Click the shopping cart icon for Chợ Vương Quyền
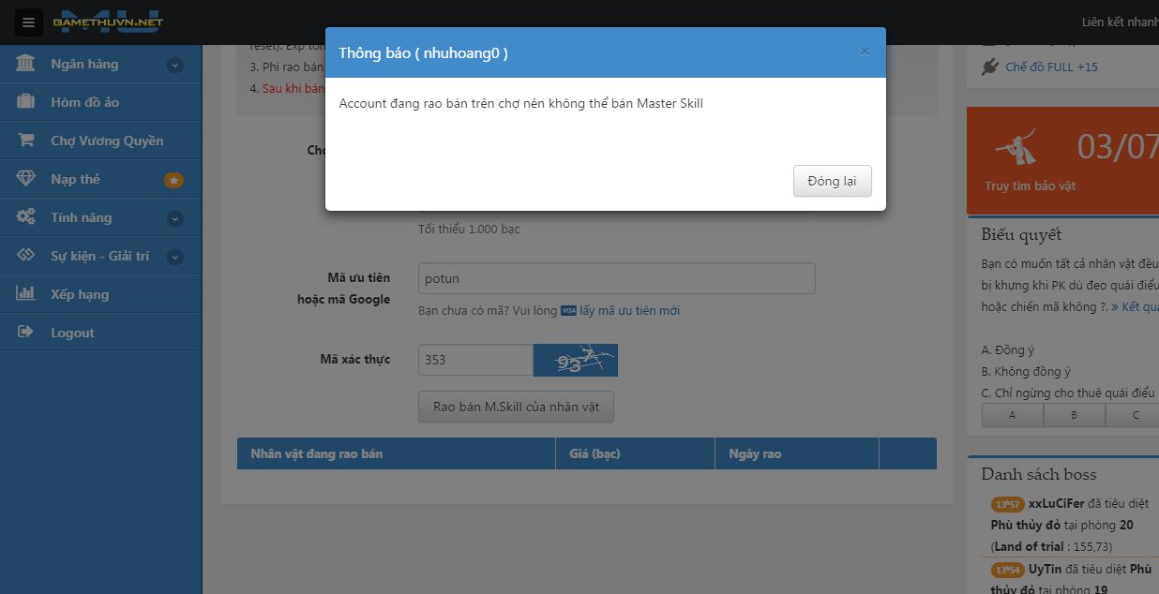The height and width of the screenshot is (594, 1159). pos(26,141)
